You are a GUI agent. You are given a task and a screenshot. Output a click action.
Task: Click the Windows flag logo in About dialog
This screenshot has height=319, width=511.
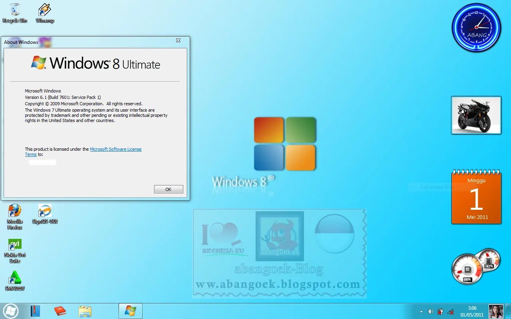pos(39,63)
